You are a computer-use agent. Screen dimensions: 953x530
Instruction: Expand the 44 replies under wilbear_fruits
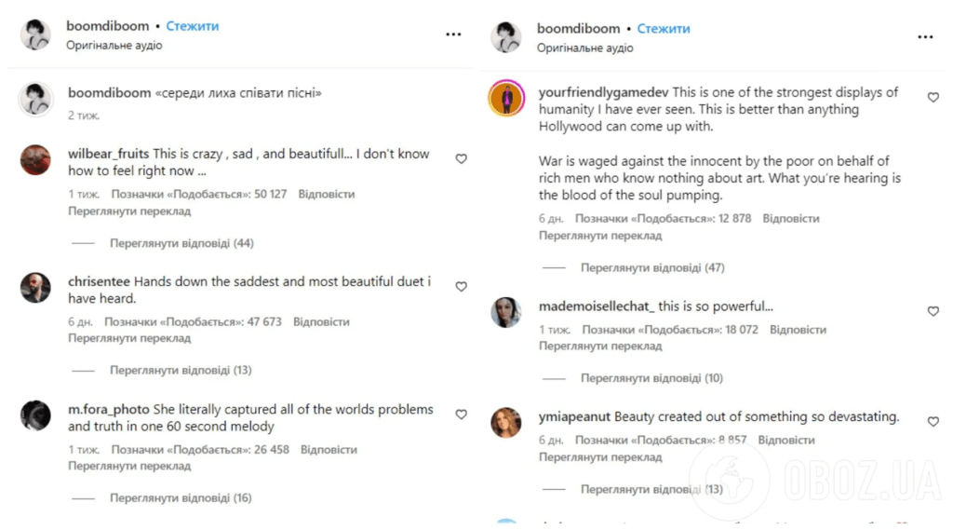[181, 243]
